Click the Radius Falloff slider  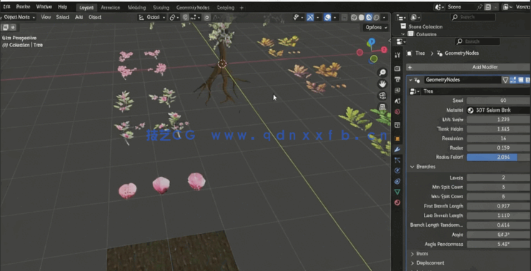click(x=498, y=157)
